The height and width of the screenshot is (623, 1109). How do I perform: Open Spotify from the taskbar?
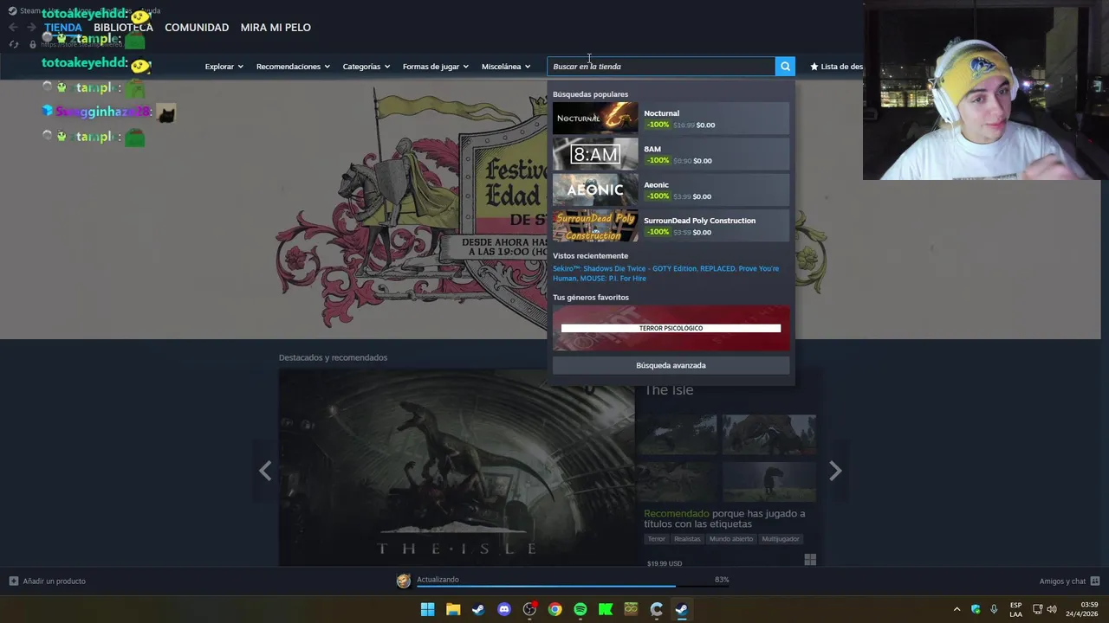(x=580, y=609)
